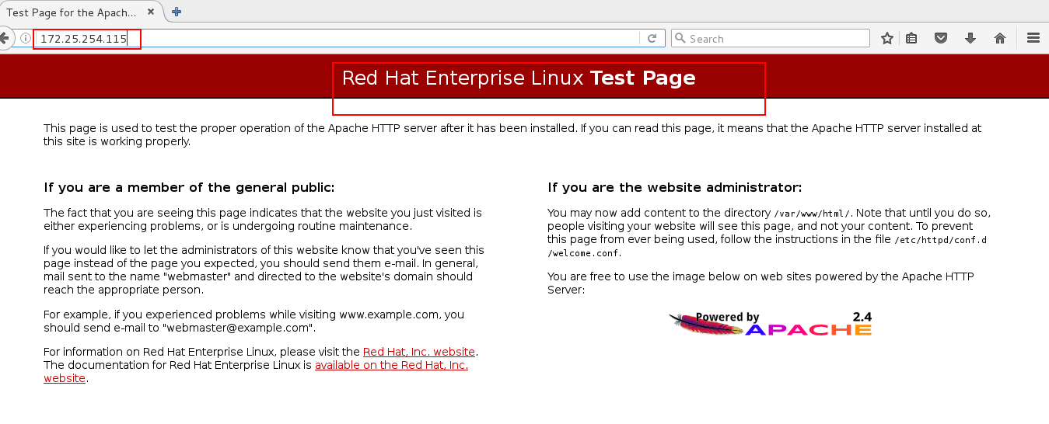Click 'You are free to use the image below' paragraph

pyautogui.click(x=761, y=283)
